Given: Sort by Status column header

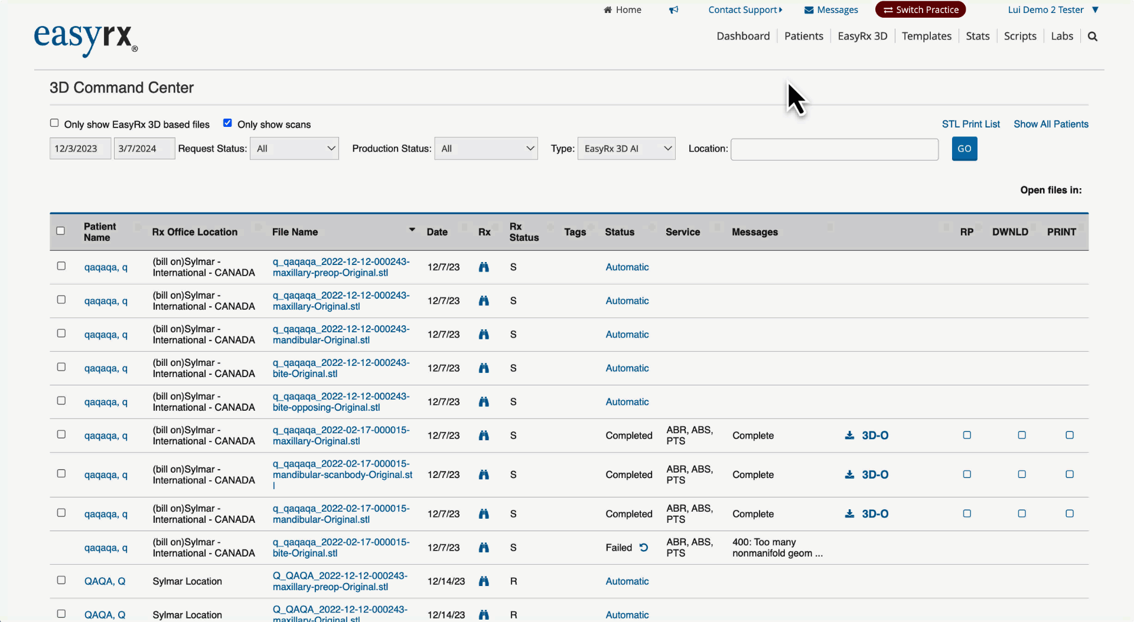Looking at the screenshot, I should pyautogui.click(x=620, y=233).
